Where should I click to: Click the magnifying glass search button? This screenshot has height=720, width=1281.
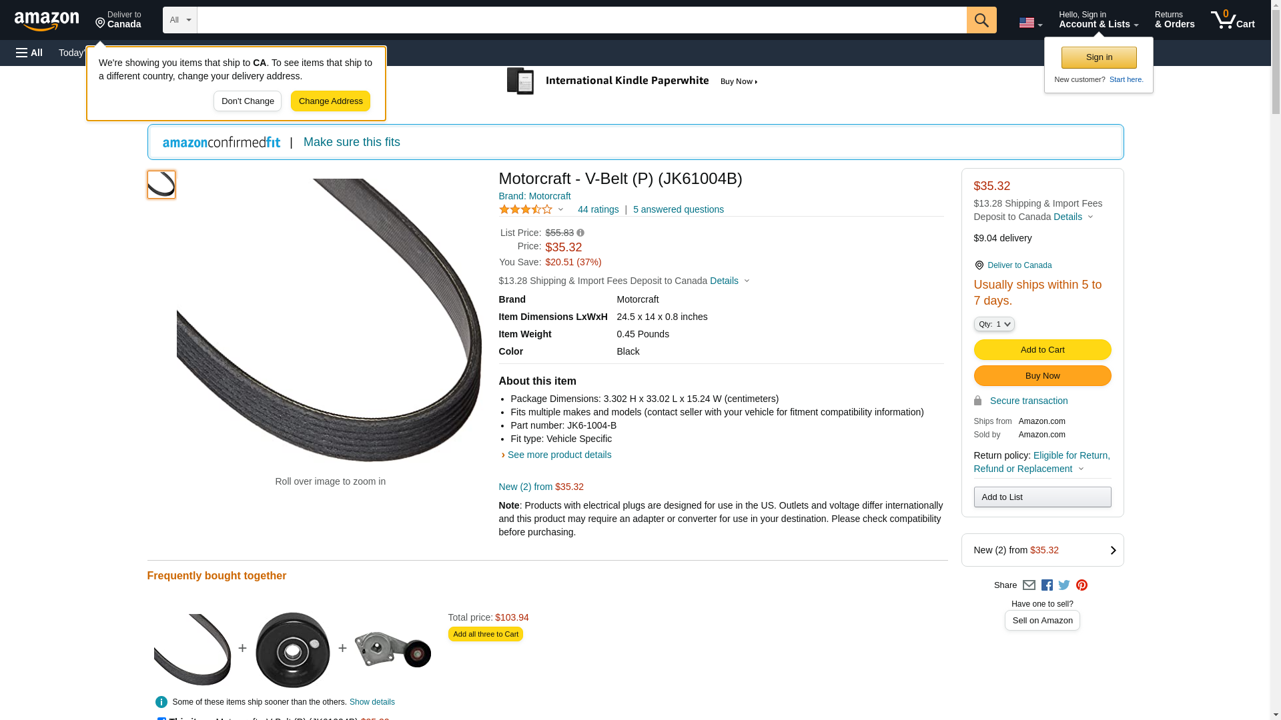(981, 20)
